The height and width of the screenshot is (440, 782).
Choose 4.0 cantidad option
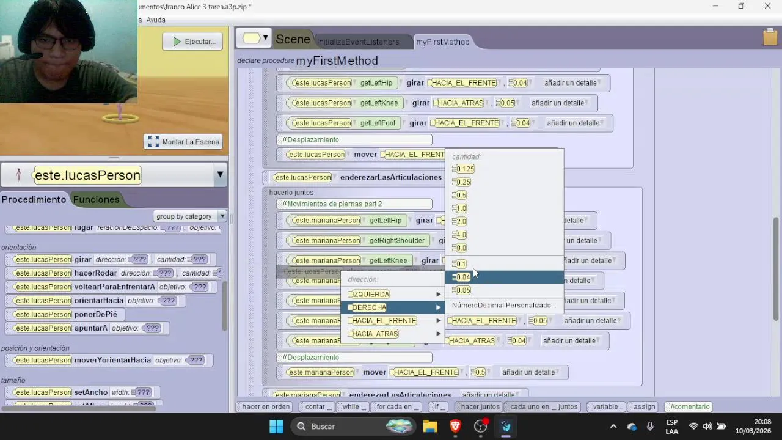(x=459, y=235)
